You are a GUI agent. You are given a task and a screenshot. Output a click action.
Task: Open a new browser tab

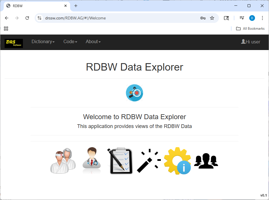pyautogui.click(x=76, y=6)
